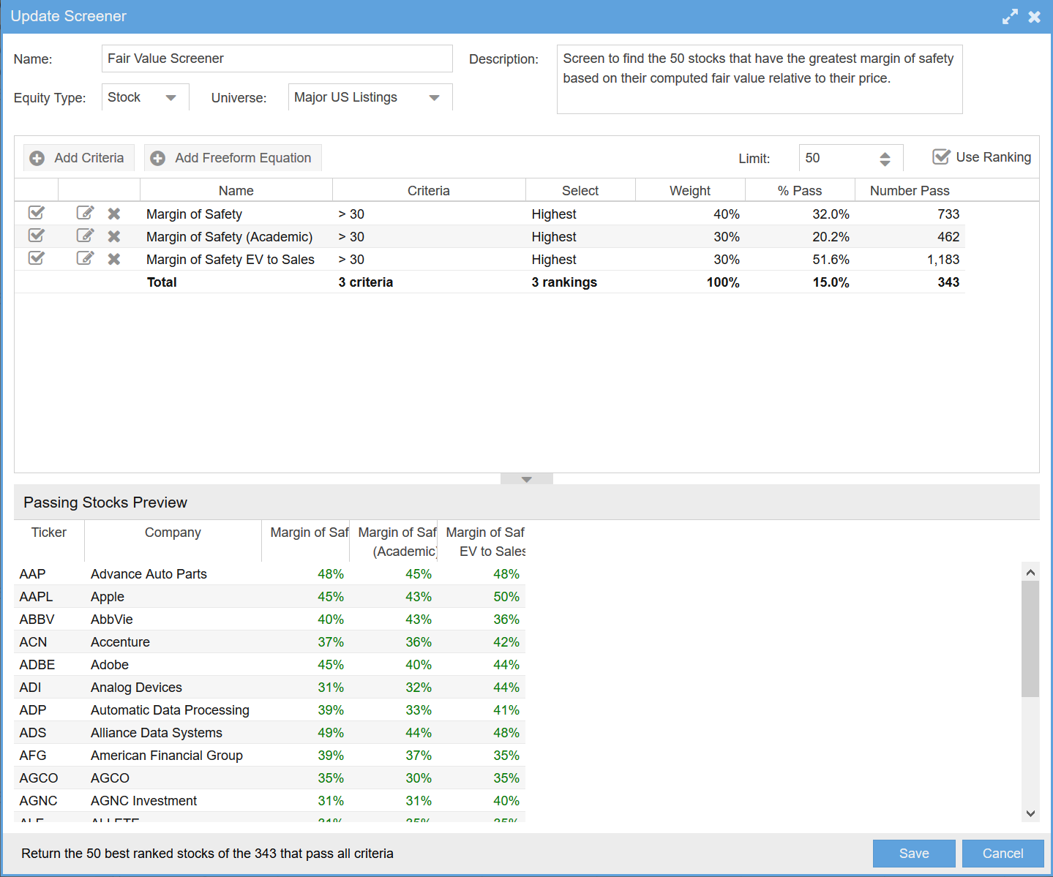Disable the Margin of Safety (Academic) checkbox
The height and width of the screenshot is (877, 1053).
(x=37, y=236)
